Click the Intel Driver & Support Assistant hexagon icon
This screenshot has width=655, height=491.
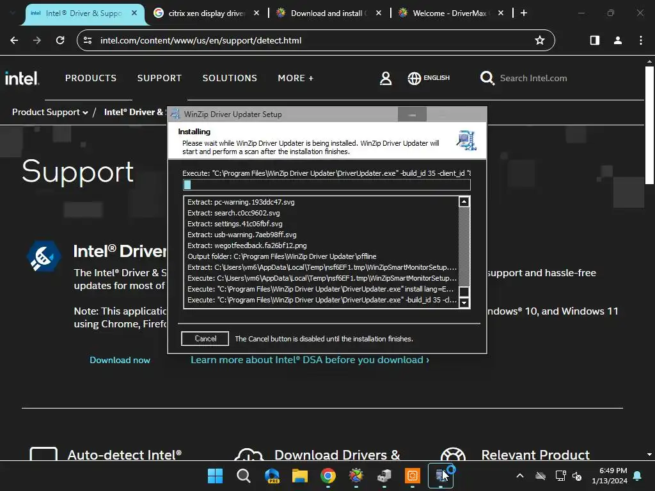point(43,256)
